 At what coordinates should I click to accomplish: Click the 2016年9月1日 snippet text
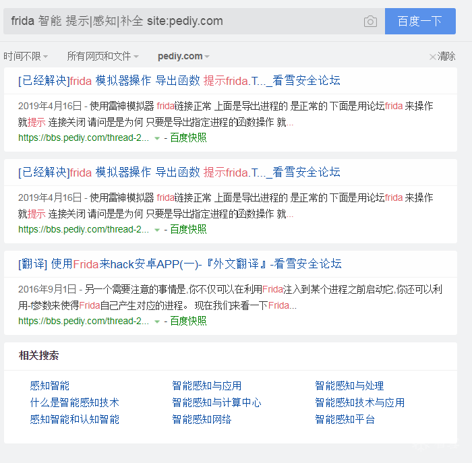pos(230,297)
